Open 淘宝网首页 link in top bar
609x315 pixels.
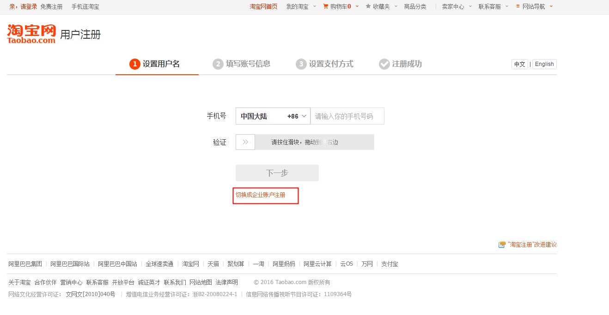click(x=263, y=6)
